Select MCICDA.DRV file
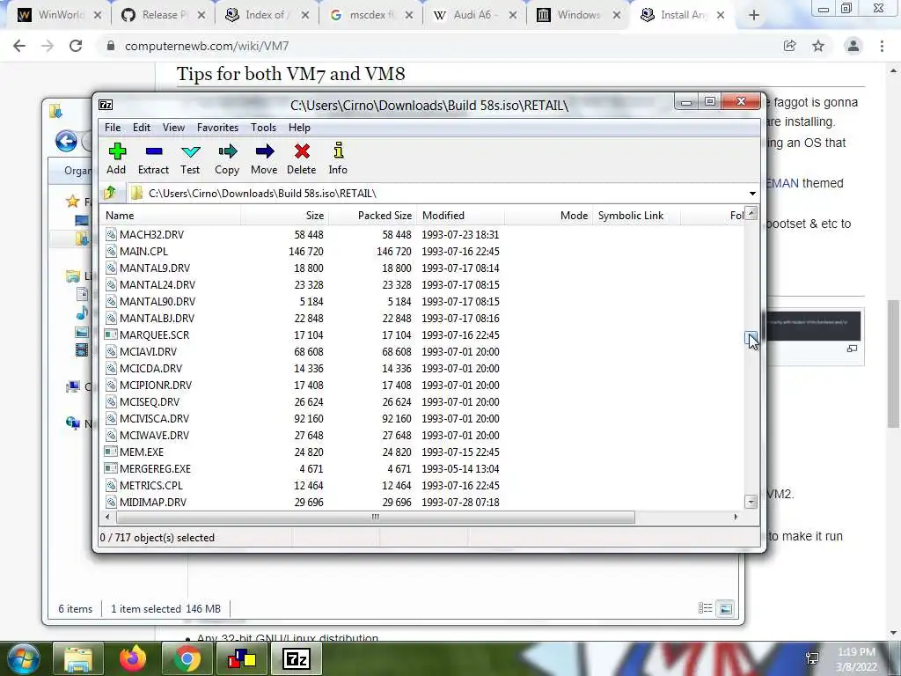 (150, 368)
